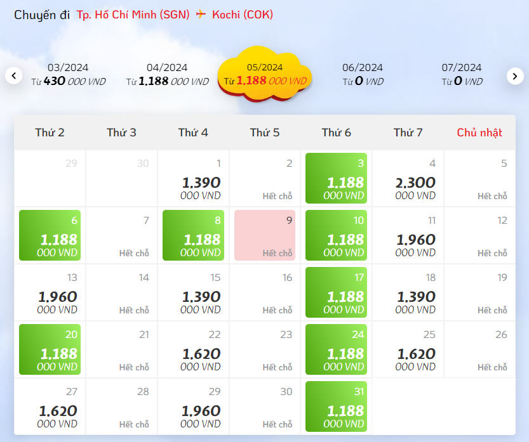Click sold-out cell May 19
Viewport: 529px width, 442px height.
click(x=479, y=292)
